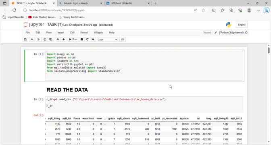Close the linkedin login - Search tab
Viewport: 271px width, 145px height.
coord(101,3)
